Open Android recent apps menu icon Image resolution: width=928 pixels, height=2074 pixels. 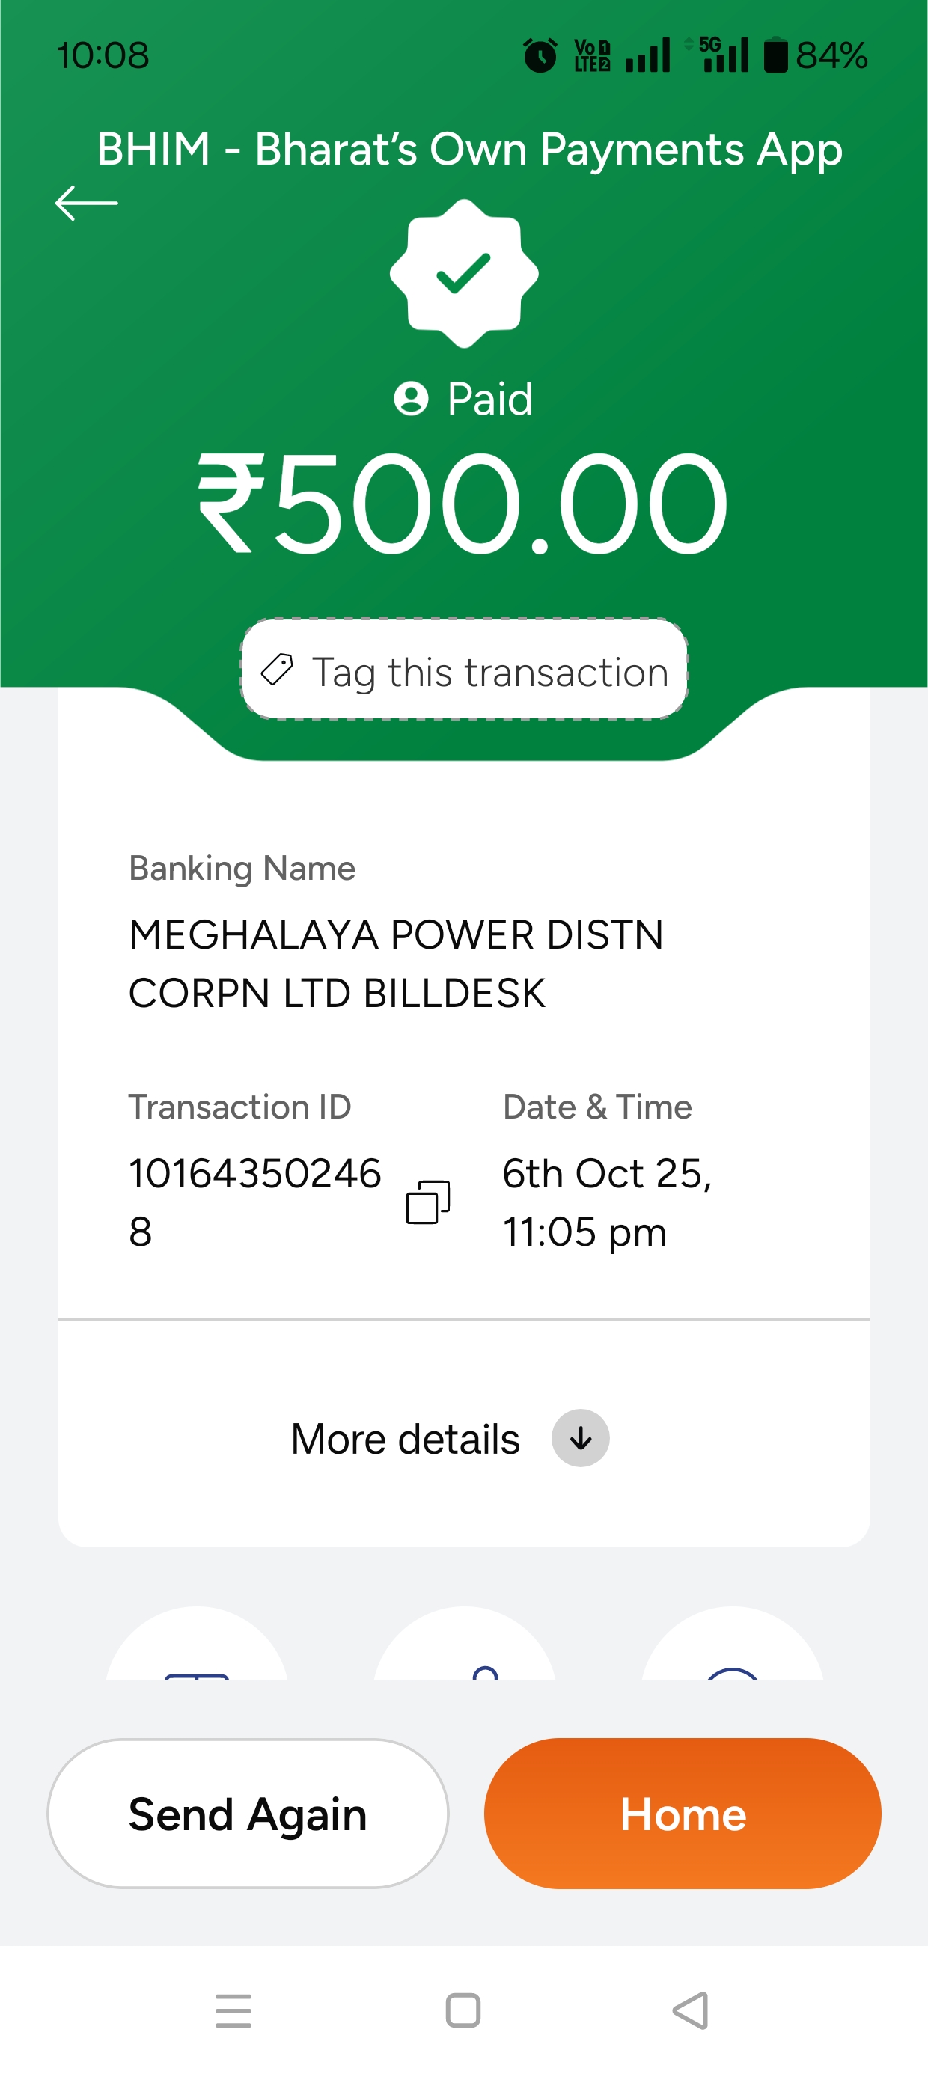[233, 2010]
